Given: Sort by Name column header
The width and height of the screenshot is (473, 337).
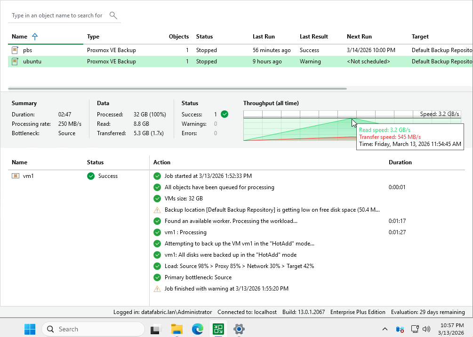Looking at the screenshot, I should click(19, 37).
